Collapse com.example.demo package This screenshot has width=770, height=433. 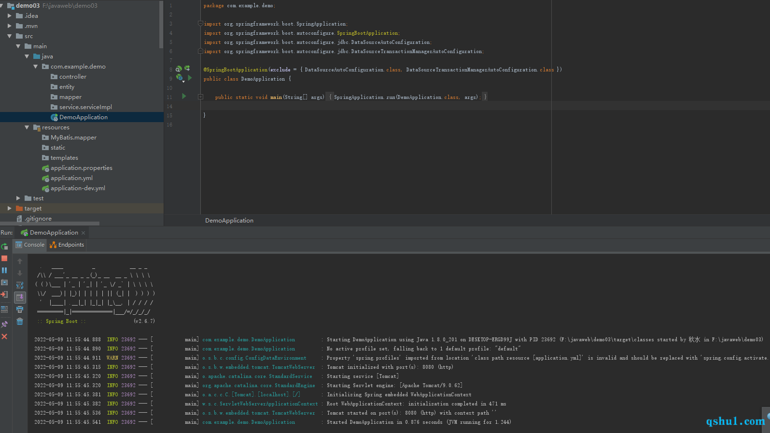tap(36, 67)
